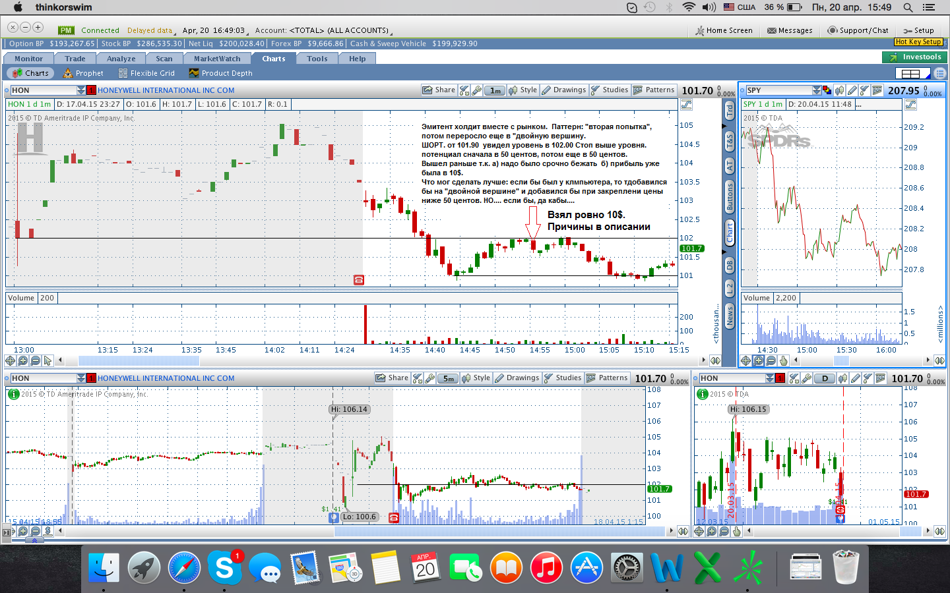
Task: Expand the HON symbol dropdown in 1m chart
Action: (81, 90)
